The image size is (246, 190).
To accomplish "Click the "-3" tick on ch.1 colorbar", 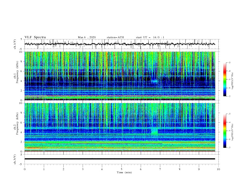I will pyautogui.click(x=229, y=62).
